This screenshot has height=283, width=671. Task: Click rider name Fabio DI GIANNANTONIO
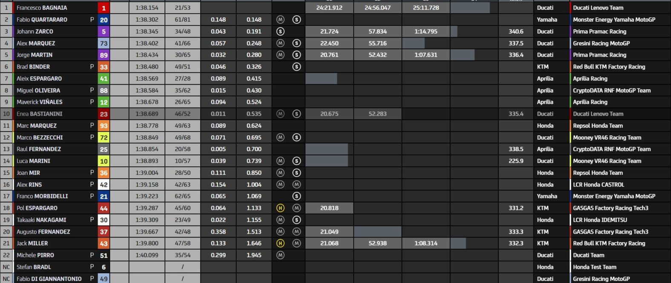(49, 279)
